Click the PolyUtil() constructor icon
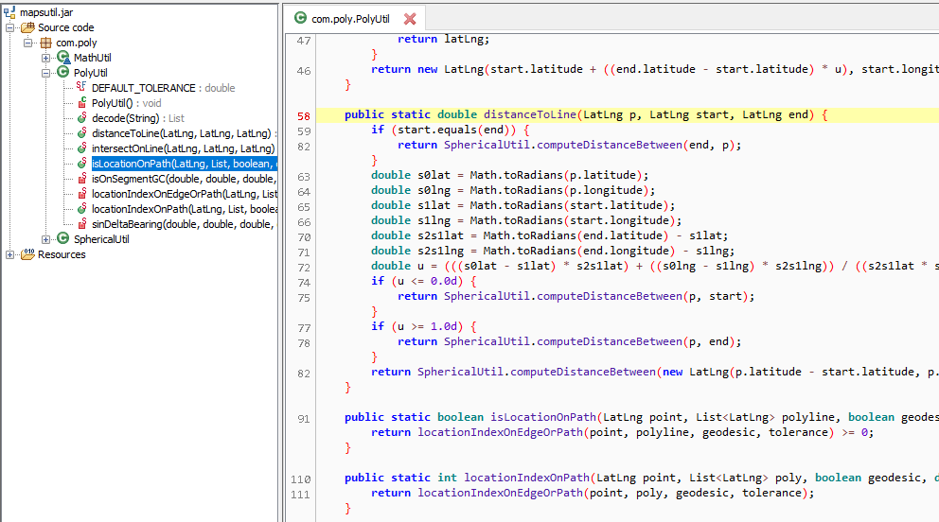Screen dimensions: 939x522 click(81, 103)
